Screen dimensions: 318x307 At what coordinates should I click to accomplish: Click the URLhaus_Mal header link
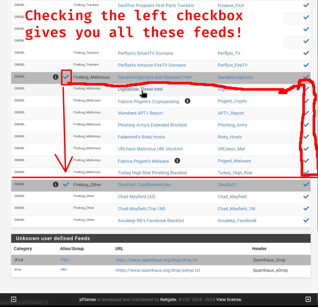click(231, 149)
